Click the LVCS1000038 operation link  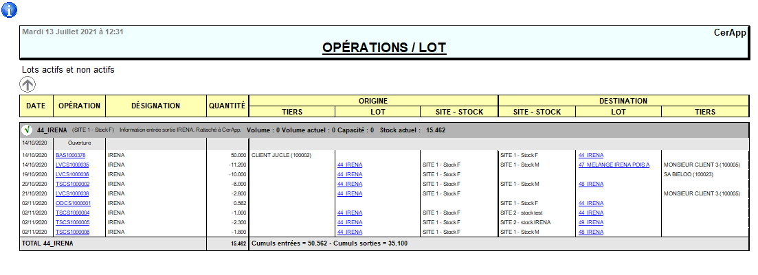tap(72, 193)
